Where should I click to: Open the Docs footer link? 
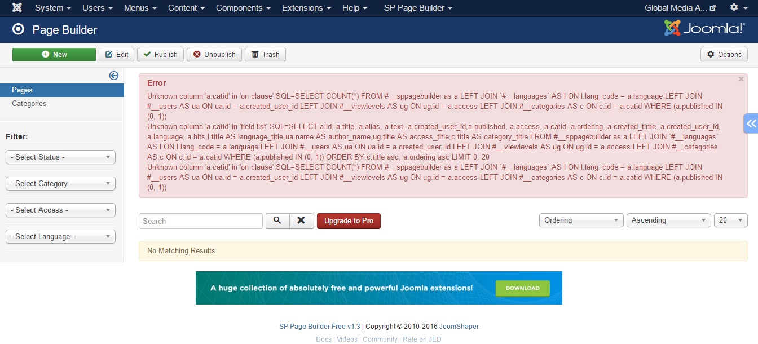[324, 339]
